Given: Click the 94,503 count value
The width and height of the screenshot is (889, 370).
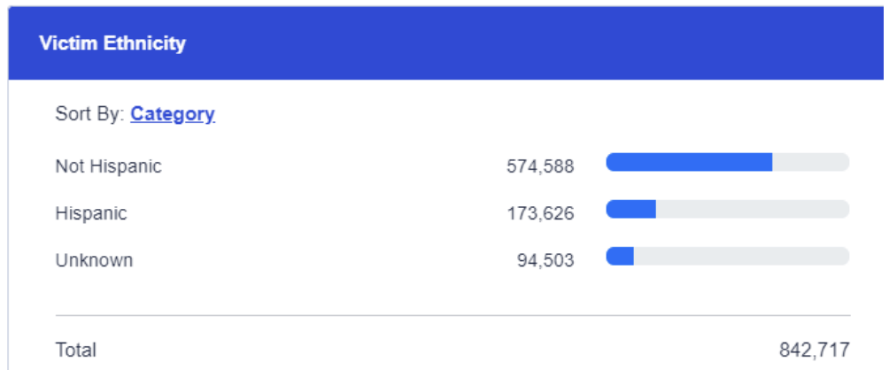Looking at the screenshot, I should 545,260.
